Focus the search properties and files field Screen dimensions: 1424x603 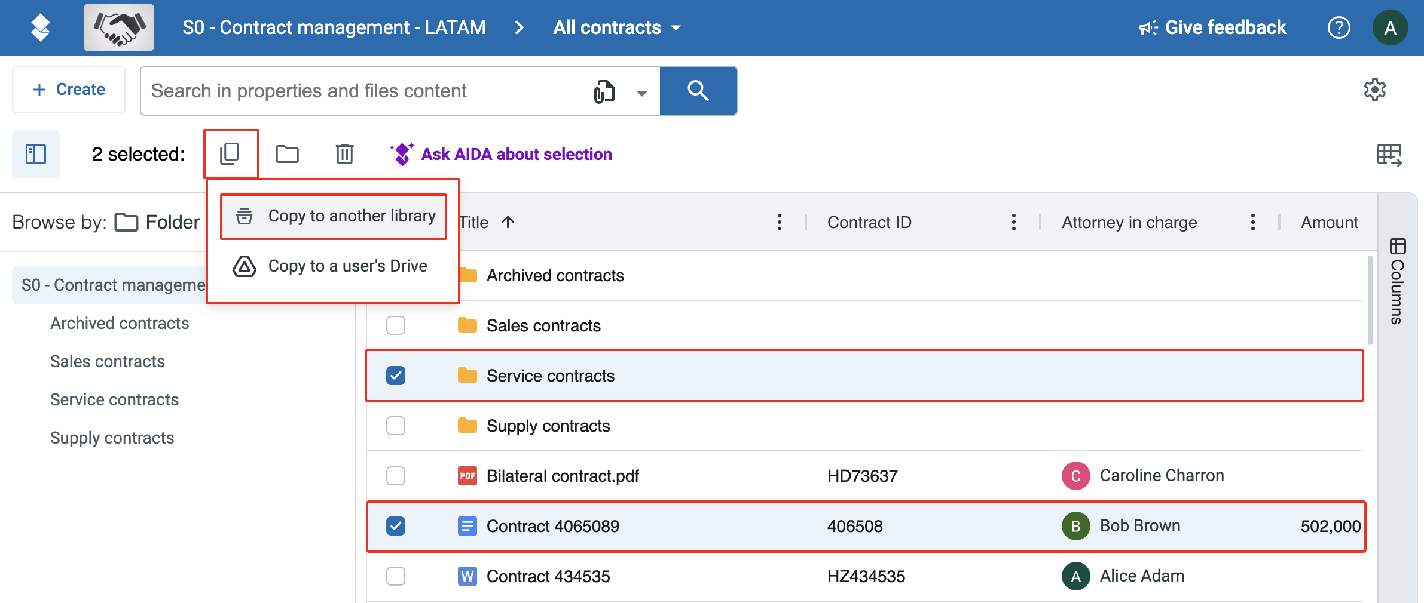coord(365,91)
